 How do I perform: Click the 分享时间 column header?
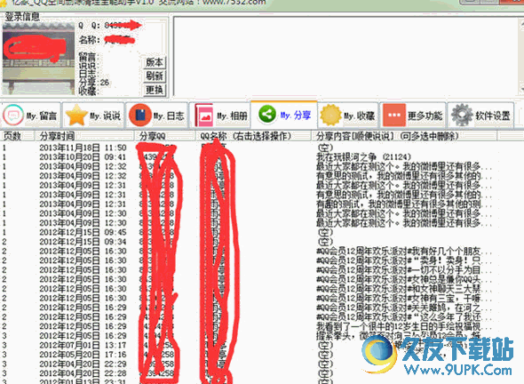(84, 136)
